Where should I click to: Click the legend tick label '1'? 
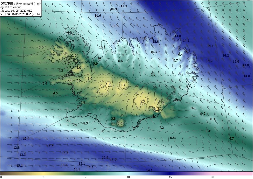point(43,177)
